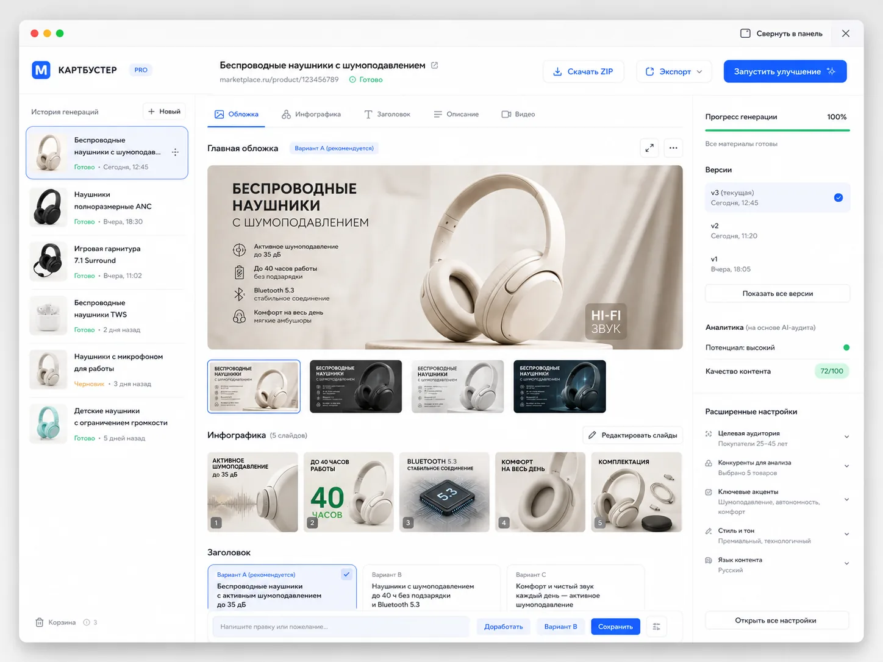Open slide 5 Комплектация
The image size is (883, 662).
point(636,492)
